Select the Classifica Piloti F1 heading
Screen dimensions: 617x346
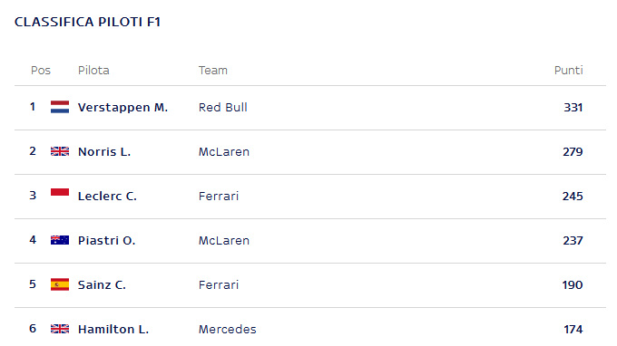tap(87, 22)
